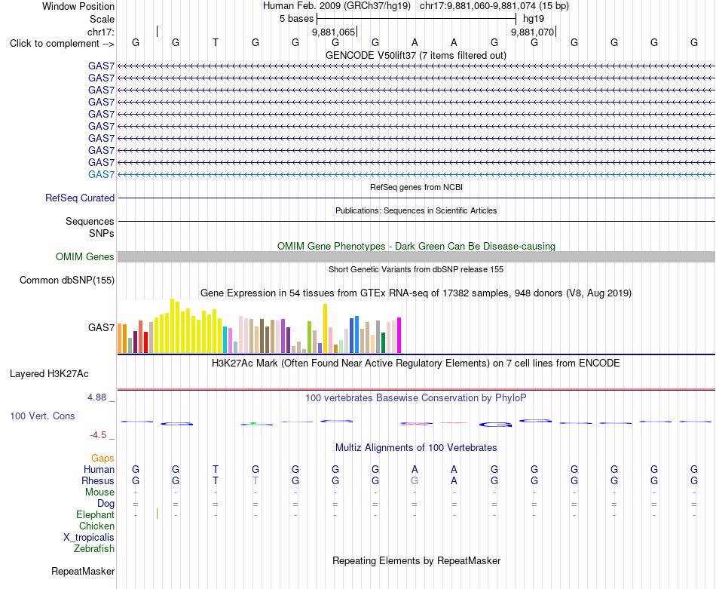Click the gray OMIM Genes item bar
The image size is (716, 589).
416,257
